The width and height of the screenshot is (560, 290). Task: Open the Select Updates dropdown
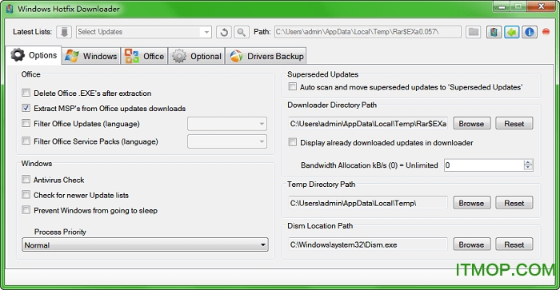point(144,32)
